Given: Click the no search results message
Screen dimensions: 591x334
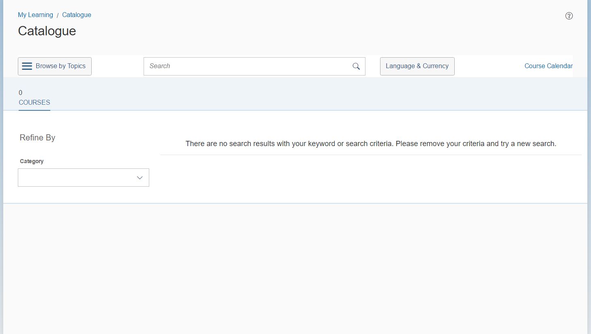Looking at the screenshot, I should coord(371,144).
